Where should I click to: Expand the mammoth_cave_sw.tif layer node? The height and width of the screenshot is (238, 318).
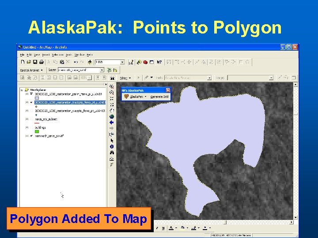[27, 136]
